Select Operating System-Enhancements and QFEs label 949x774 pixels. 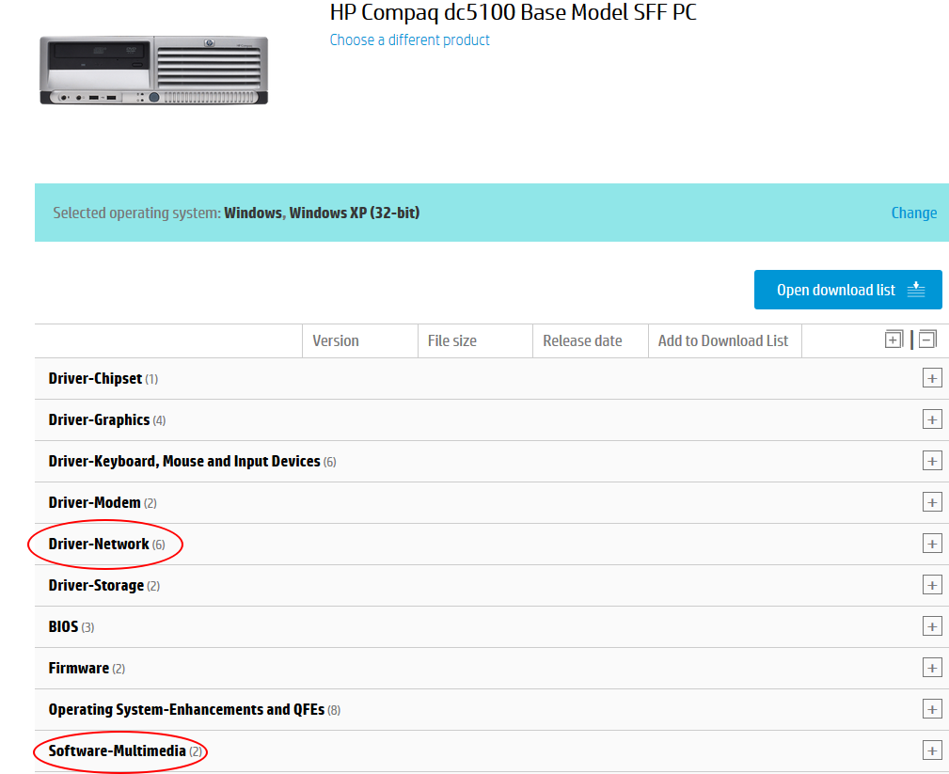coord(186,709)
